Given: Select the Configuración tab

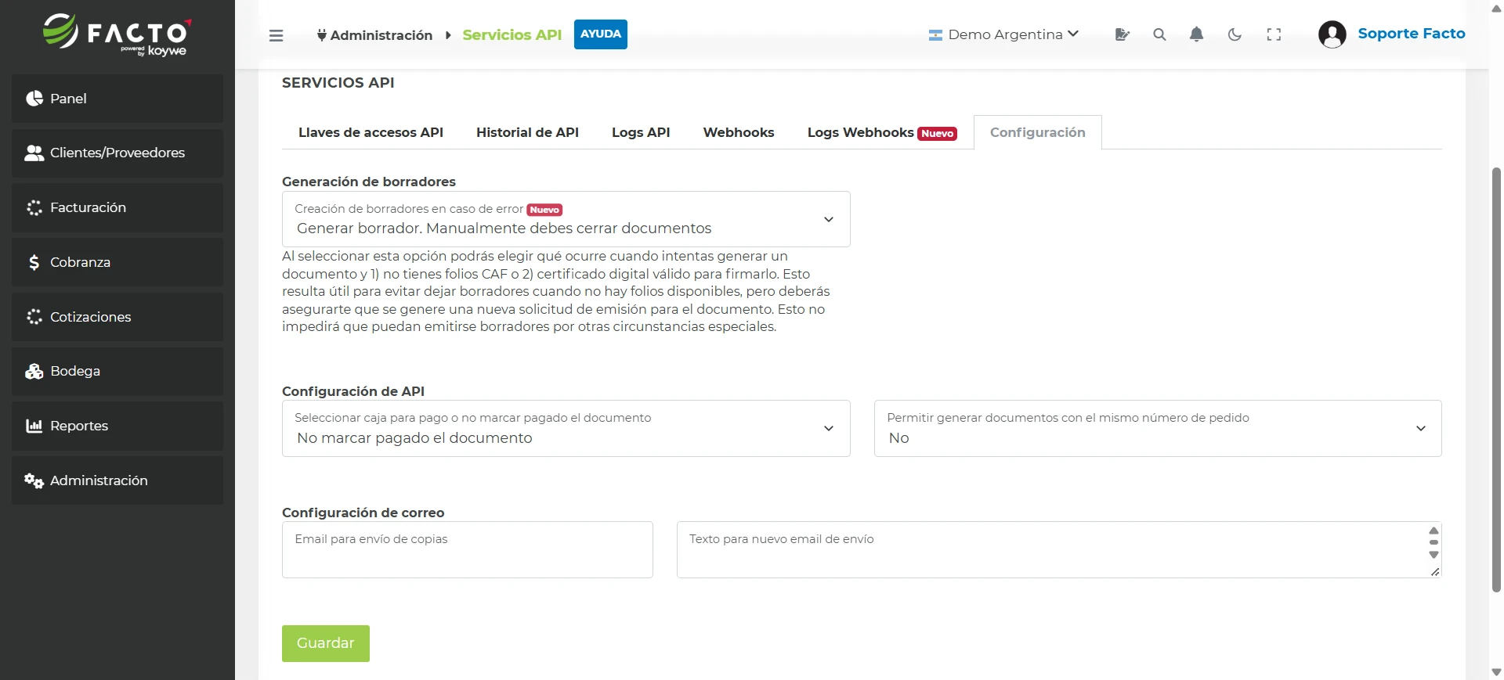Looking at the screenshot, I should (1038, 132).
